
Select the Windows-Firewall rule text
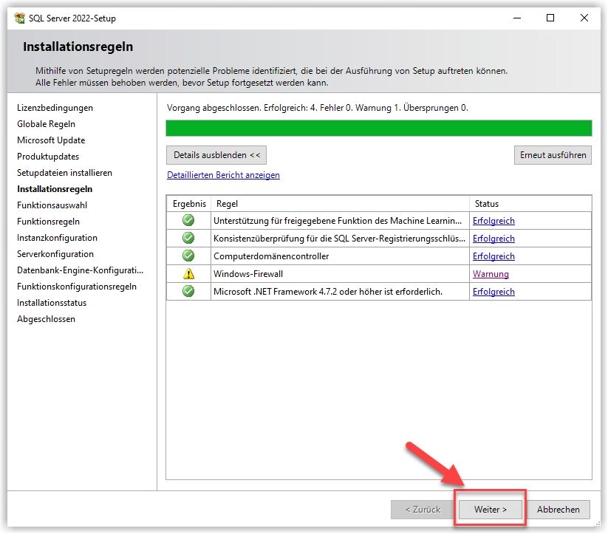[248, 274]
